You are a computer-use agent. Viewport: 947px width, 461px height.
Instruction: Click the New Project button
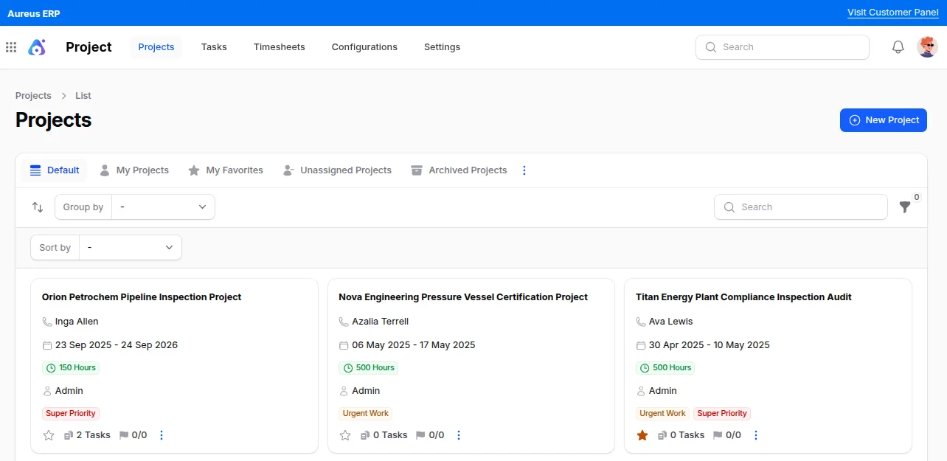click(x=884, y=120)
